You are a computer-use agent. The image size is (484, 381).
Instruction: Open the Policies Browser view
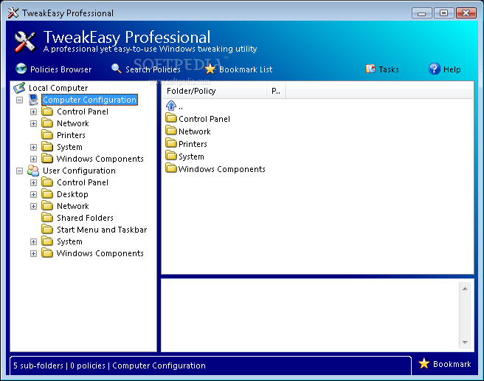pyautogui.click(x=60, y=69)
